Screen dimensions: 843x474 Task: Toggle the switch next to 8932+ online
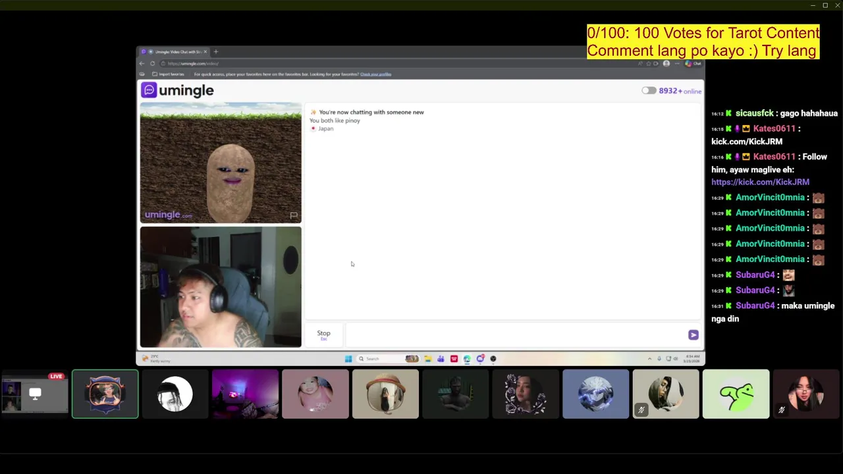click(x=649, y=91)
